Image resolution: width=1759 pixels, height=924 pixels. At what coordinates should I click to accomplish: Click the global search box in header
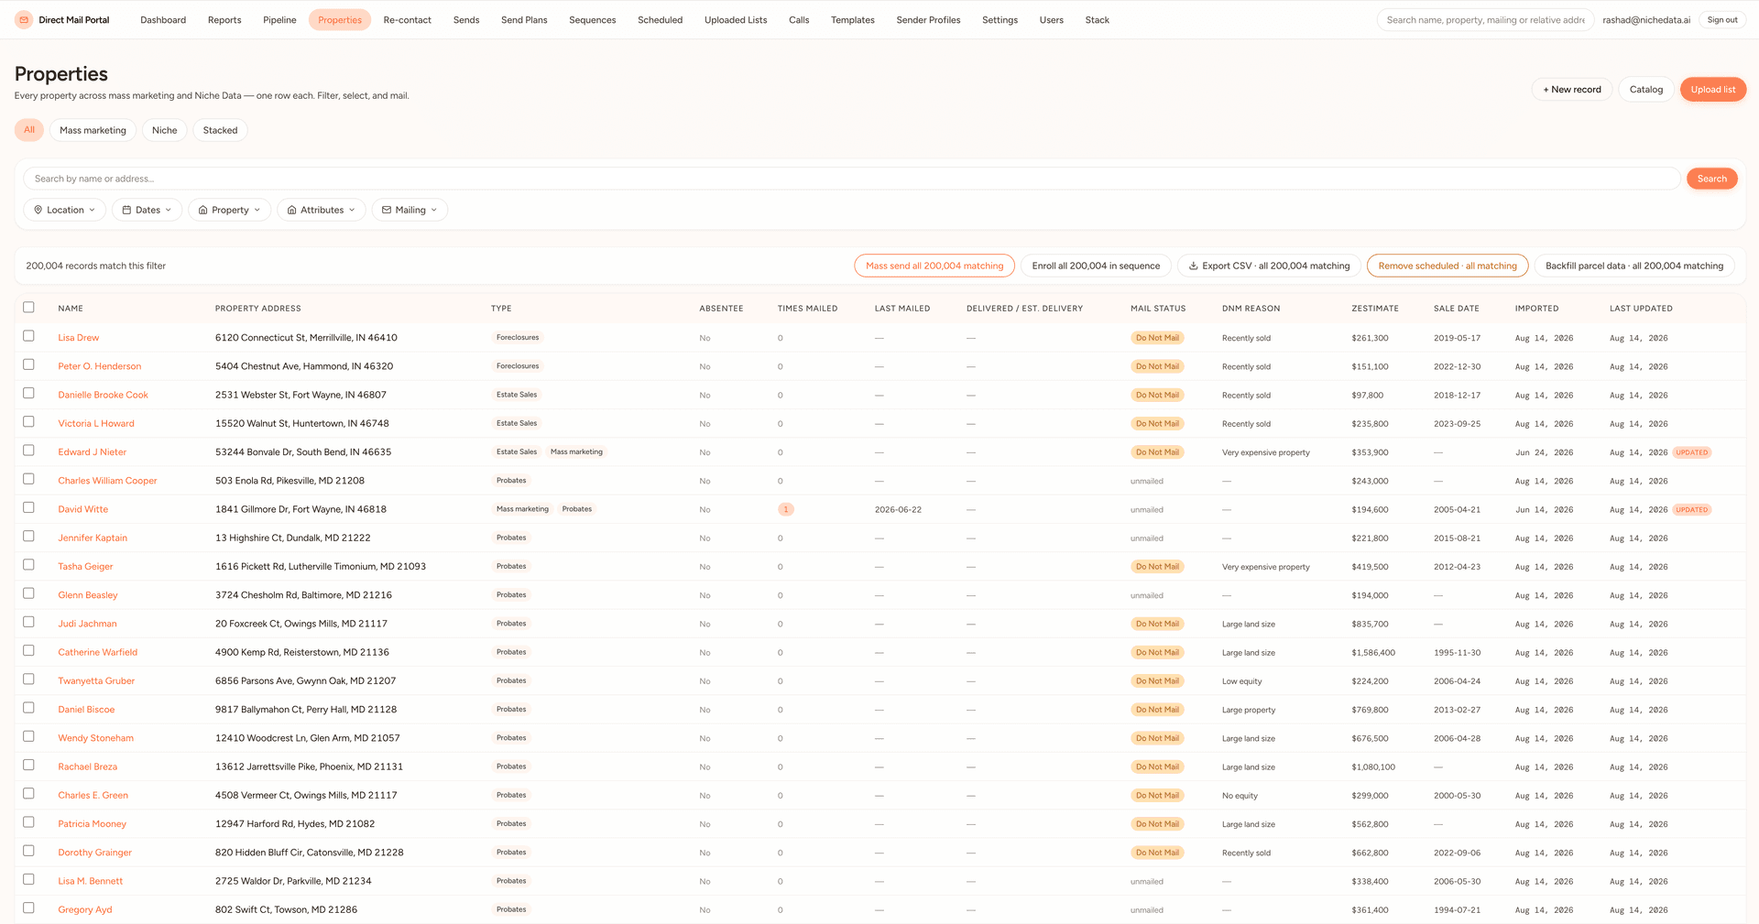pos(1485,19)
